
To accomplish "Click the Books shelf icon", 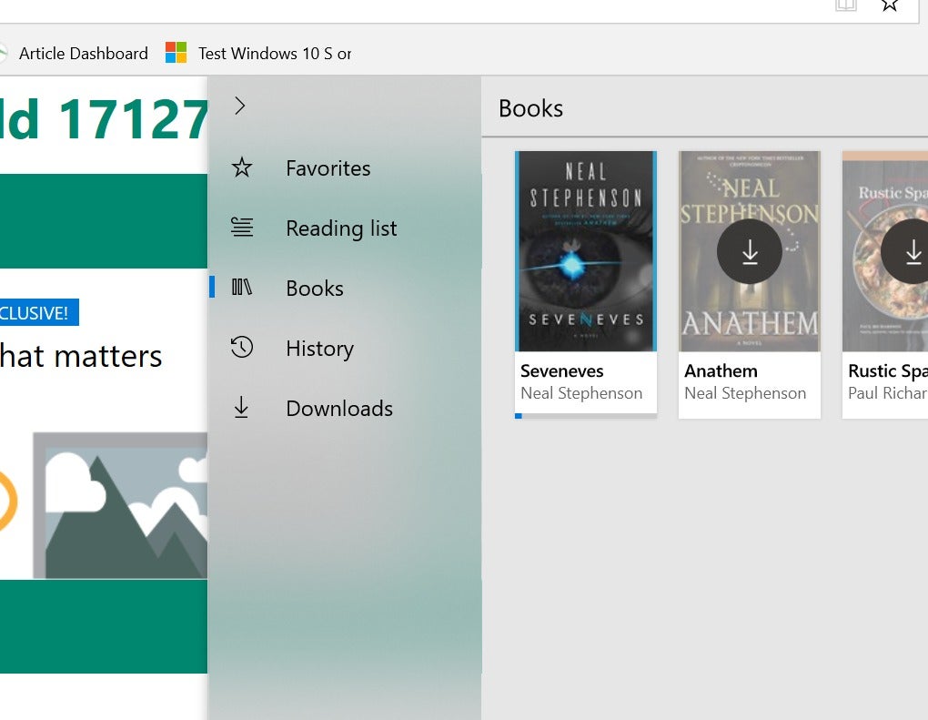I will pos(241,287).
